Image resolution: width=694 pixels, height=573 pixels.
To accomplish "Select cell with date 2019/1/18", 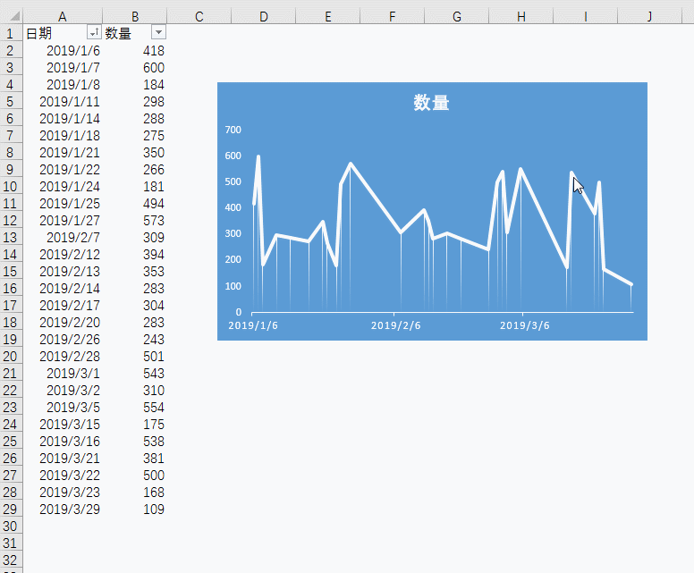I will pos(63,135).
